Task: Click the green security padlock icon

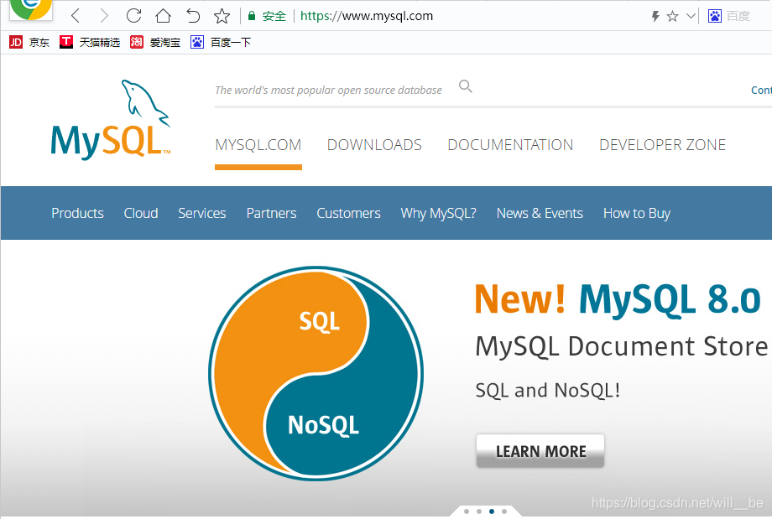Action: (252, 16)
